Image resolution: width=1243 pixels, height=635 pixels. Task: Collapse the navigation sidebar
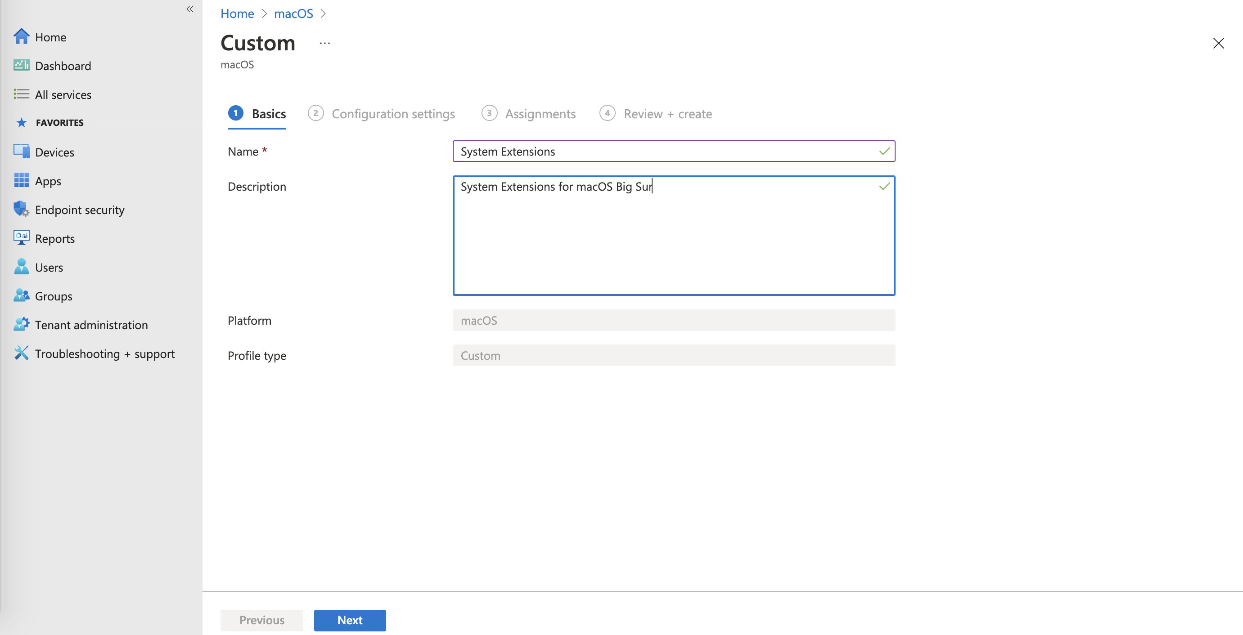tap(189, 9)
